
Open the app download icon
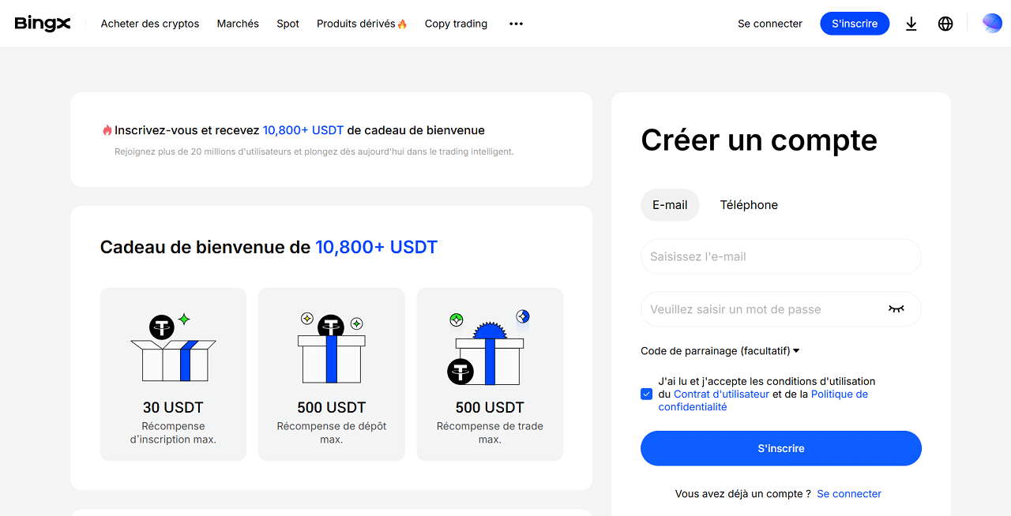point(911,24)
